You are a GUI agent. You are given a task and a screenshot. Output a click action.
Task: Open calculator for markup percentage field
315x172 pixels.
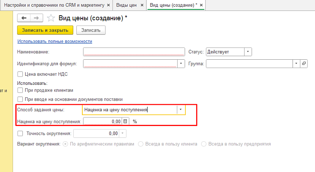coord(126,121)
